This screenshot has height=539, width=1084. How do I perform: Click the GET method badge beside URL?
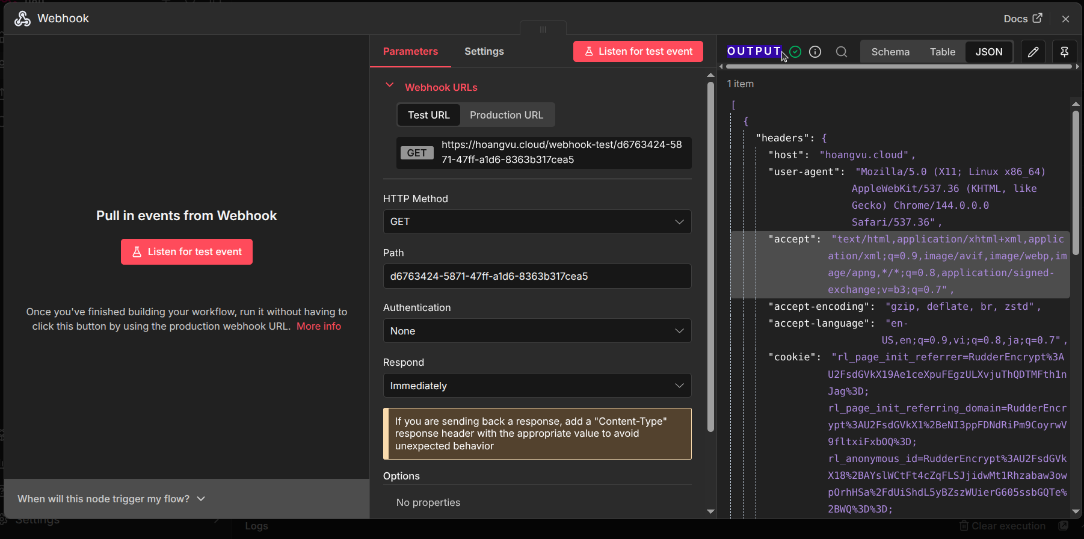pyautogui.click(x=416, y=153)
